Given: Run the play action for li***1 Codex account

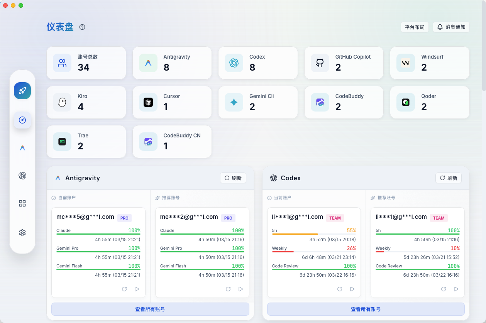Looking at the screenshot, I should click(352, 289).
